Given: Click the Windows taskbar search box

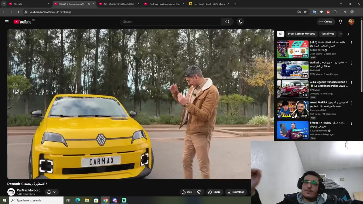Looking at the screenshot, I should [36, 200].
